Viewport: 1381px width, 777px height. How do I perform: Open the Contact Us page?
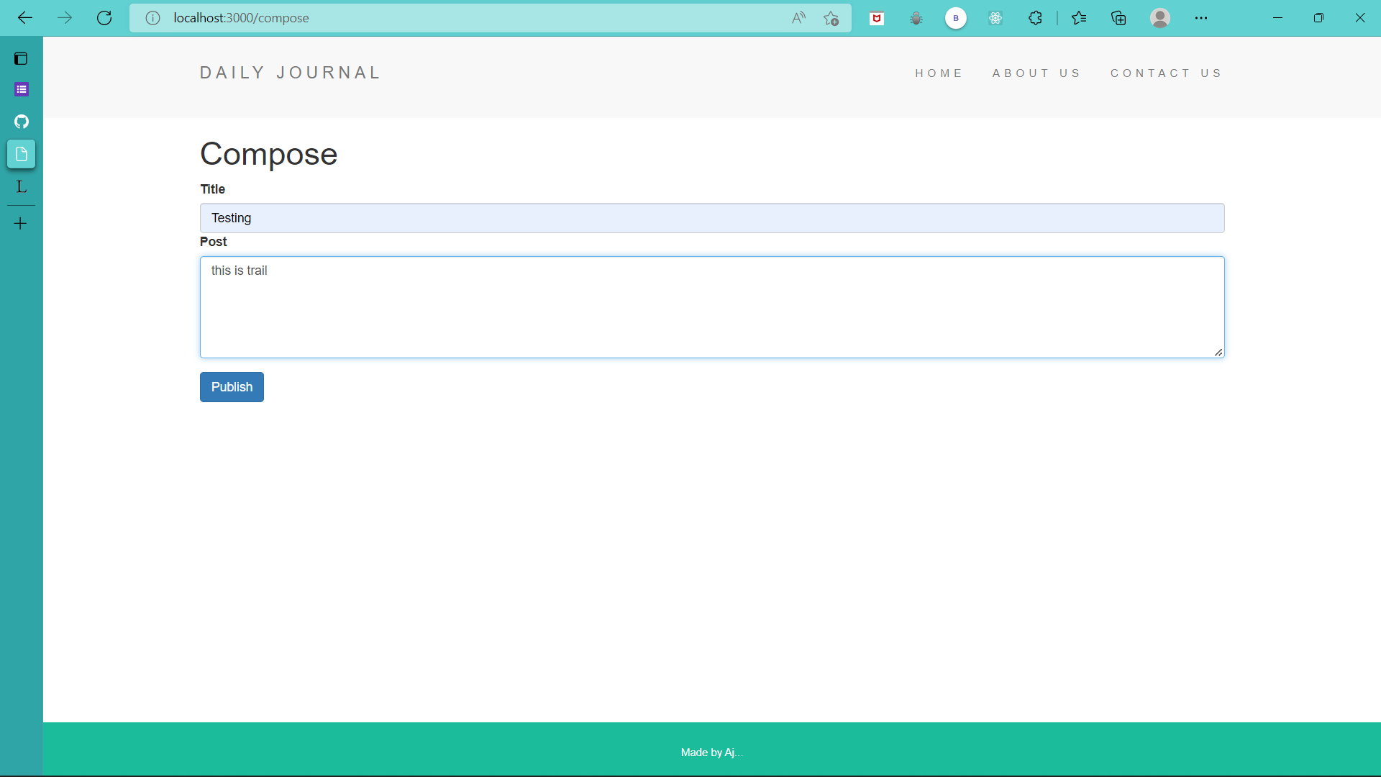click(1166, 73)
